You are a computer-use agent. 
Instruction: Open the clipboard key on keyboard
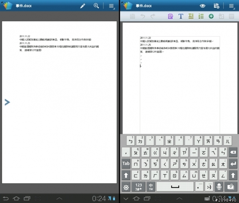point(231,187)
